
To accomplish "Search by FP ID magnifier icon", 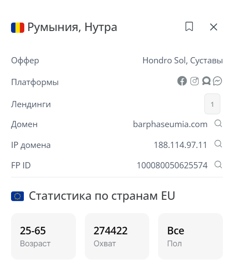I will coord(218,165).
